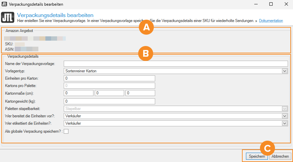293x162 pixels.
Task: Select the second Kartonmaße dimension field
Action: click(x=109, y=93)
